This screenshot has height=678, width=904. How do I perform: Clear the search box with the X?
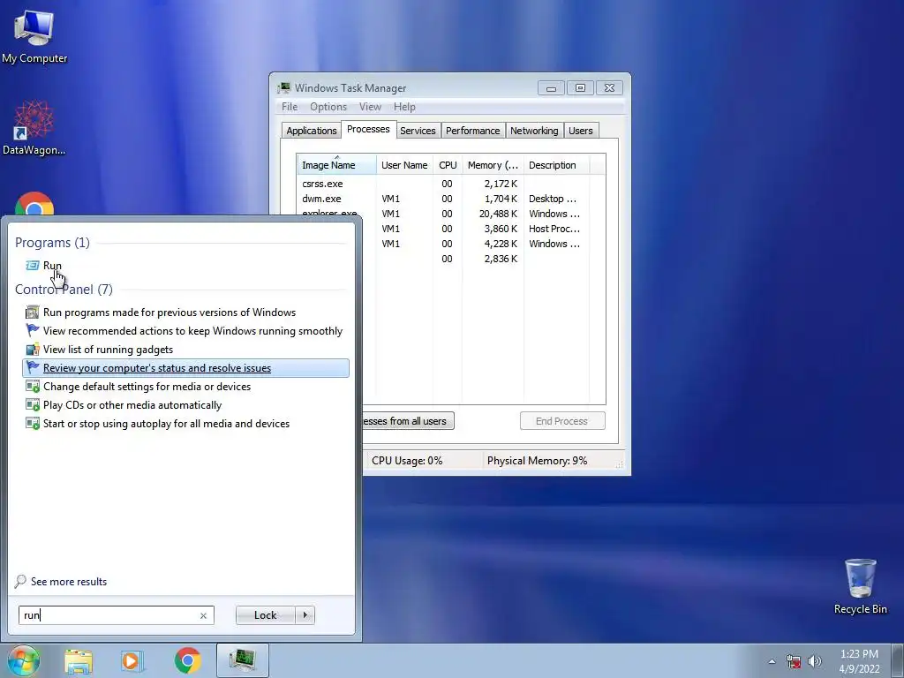203,615
